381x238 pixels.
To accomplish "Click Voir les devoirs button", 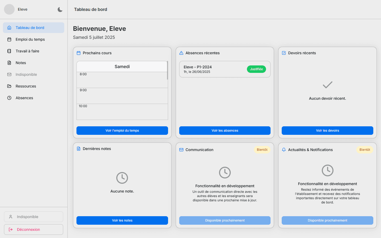I will pos(327,131).
